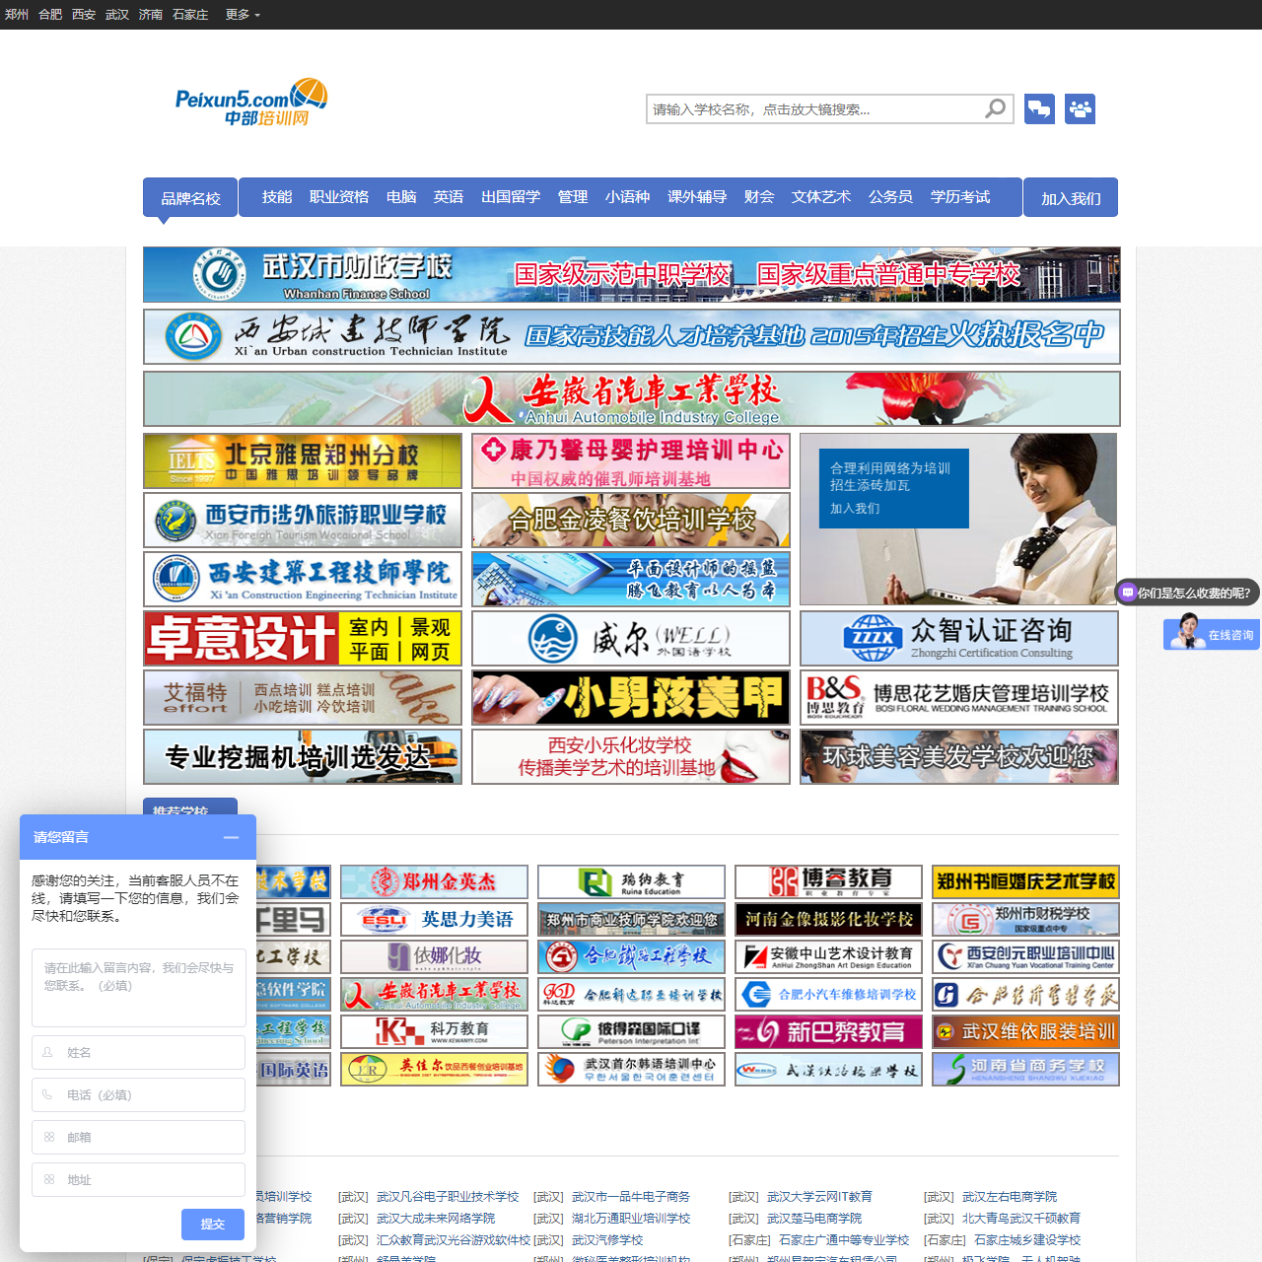Open the 环球美容美发学校 ad
1262x1262 pixels.
click(959, 756)
